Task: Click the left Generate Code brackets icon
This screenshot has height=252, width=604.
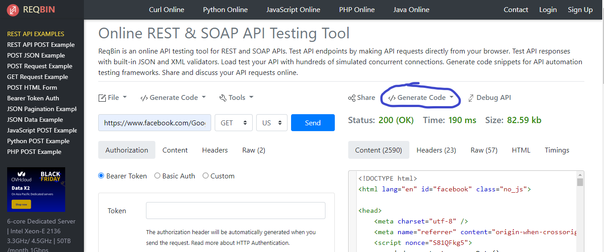Action: (144, 98)
